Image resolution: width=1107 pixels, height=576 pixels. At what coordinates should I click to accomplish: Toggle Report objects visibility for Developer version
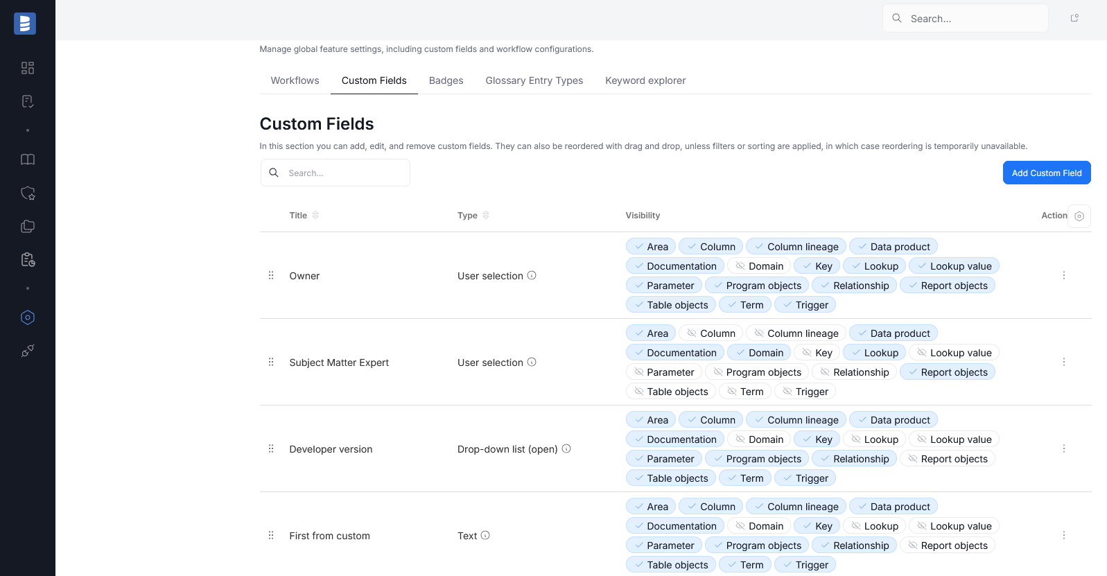(947, 459)
